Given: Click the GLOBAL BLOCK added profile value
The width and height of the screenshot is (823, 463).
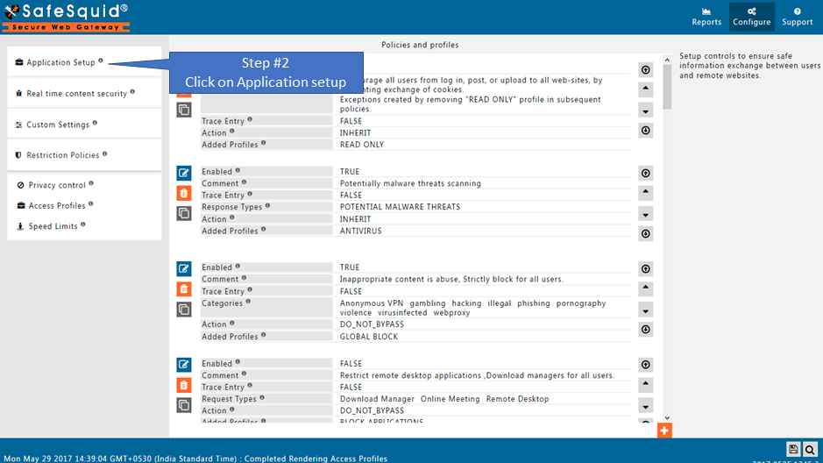Looking at the screenshot, I should [368, 337].
